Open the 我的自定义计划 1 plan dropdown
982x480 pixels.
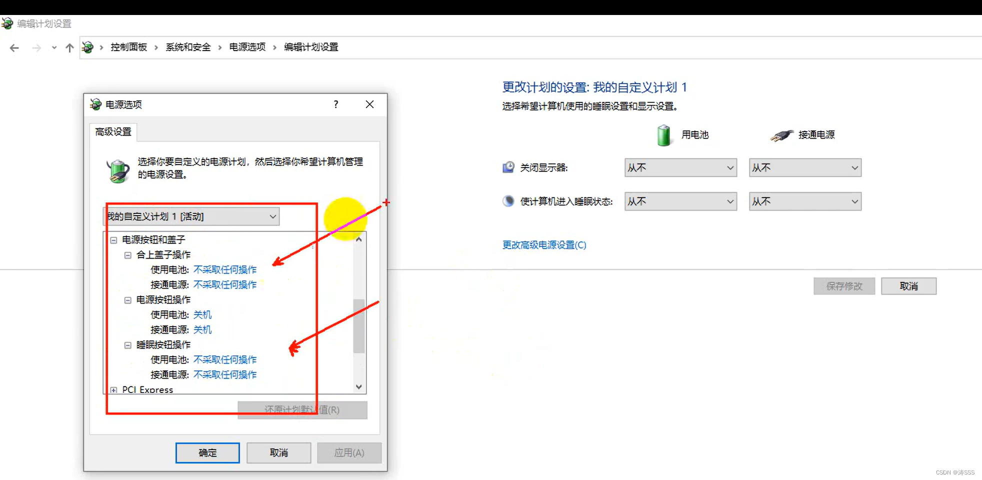pos(191,216)
